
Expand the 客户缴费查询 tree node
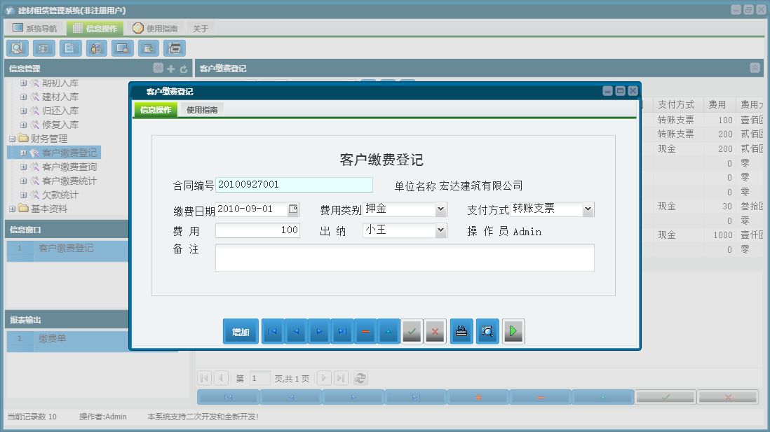click(23, 167)
